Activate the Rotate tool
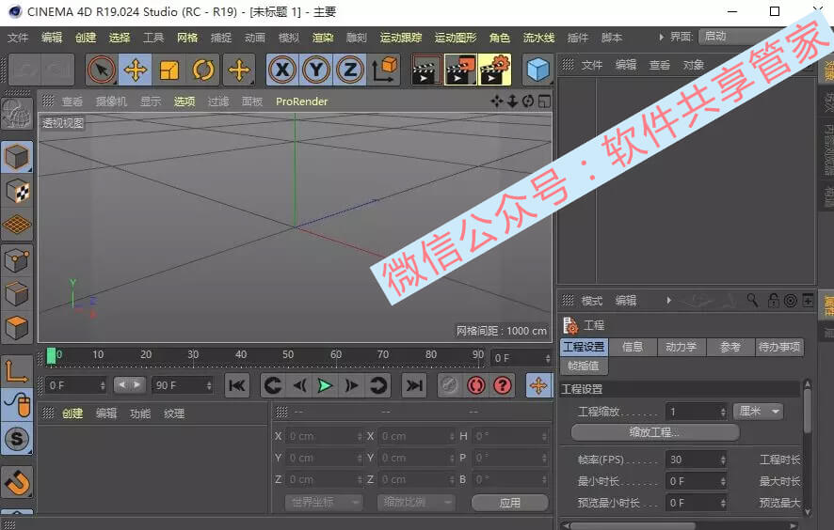 202,70
